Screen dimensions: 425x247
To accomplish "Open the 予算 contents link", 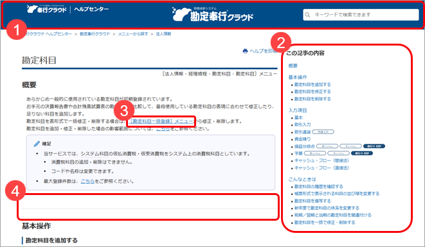I will (298, 153).
